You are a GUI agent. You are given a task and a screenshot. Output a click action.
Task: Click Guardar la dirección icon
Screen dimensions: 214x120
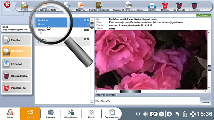pyautogui.click(x=99, y=6)
